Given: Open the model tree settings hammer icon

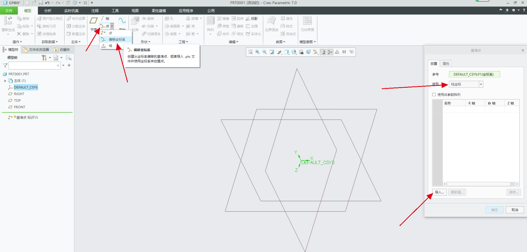Looking at the screenshot, I should coord(44,58).
